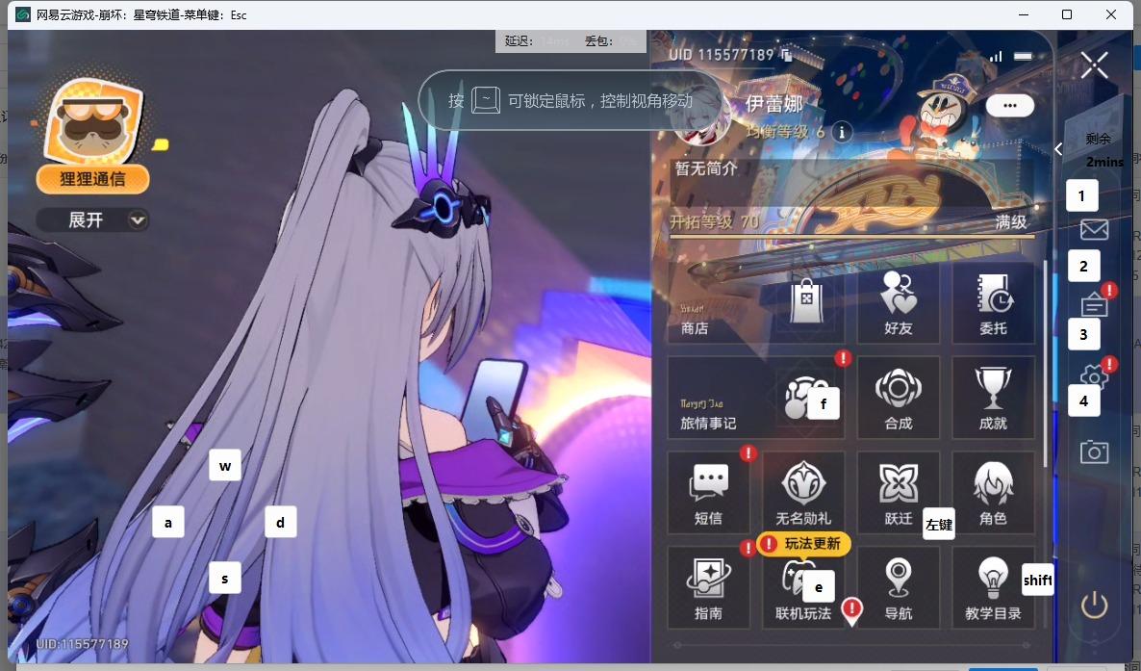Screen dimensions: 1141x671
Task: Close the phone menu with the X
Action: pyautogui.click(x=1094, y=65)
